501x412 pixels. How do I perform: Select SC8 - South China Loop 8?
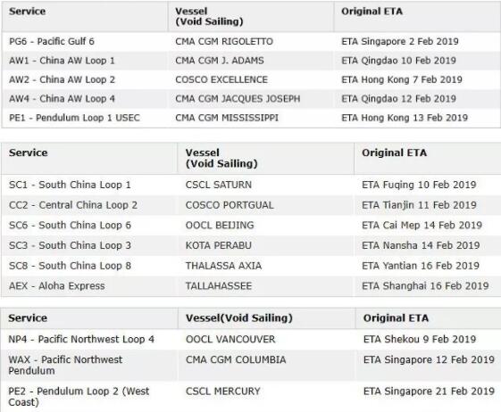(70, 266)
